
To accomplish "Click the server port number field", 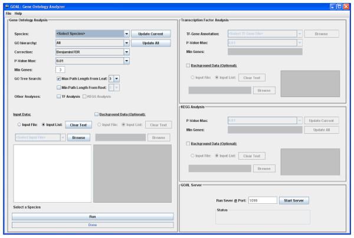I will pyautogui.click(x=262, y=200).
